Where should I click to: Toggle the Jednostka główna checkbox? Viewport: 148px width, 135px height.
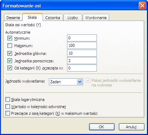coord(10,54)
